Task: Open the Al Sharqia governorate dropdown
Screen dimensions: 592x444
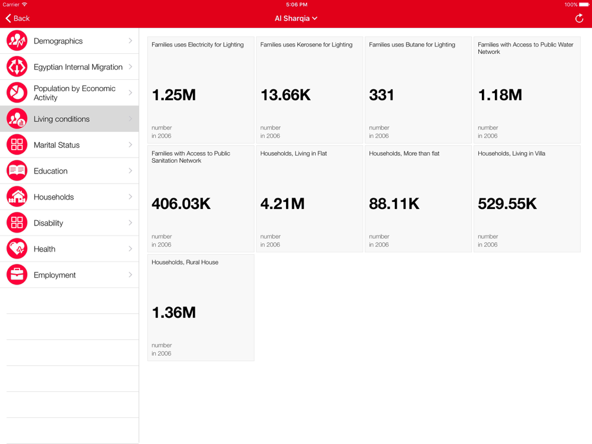Action: (x=296, y=18)
